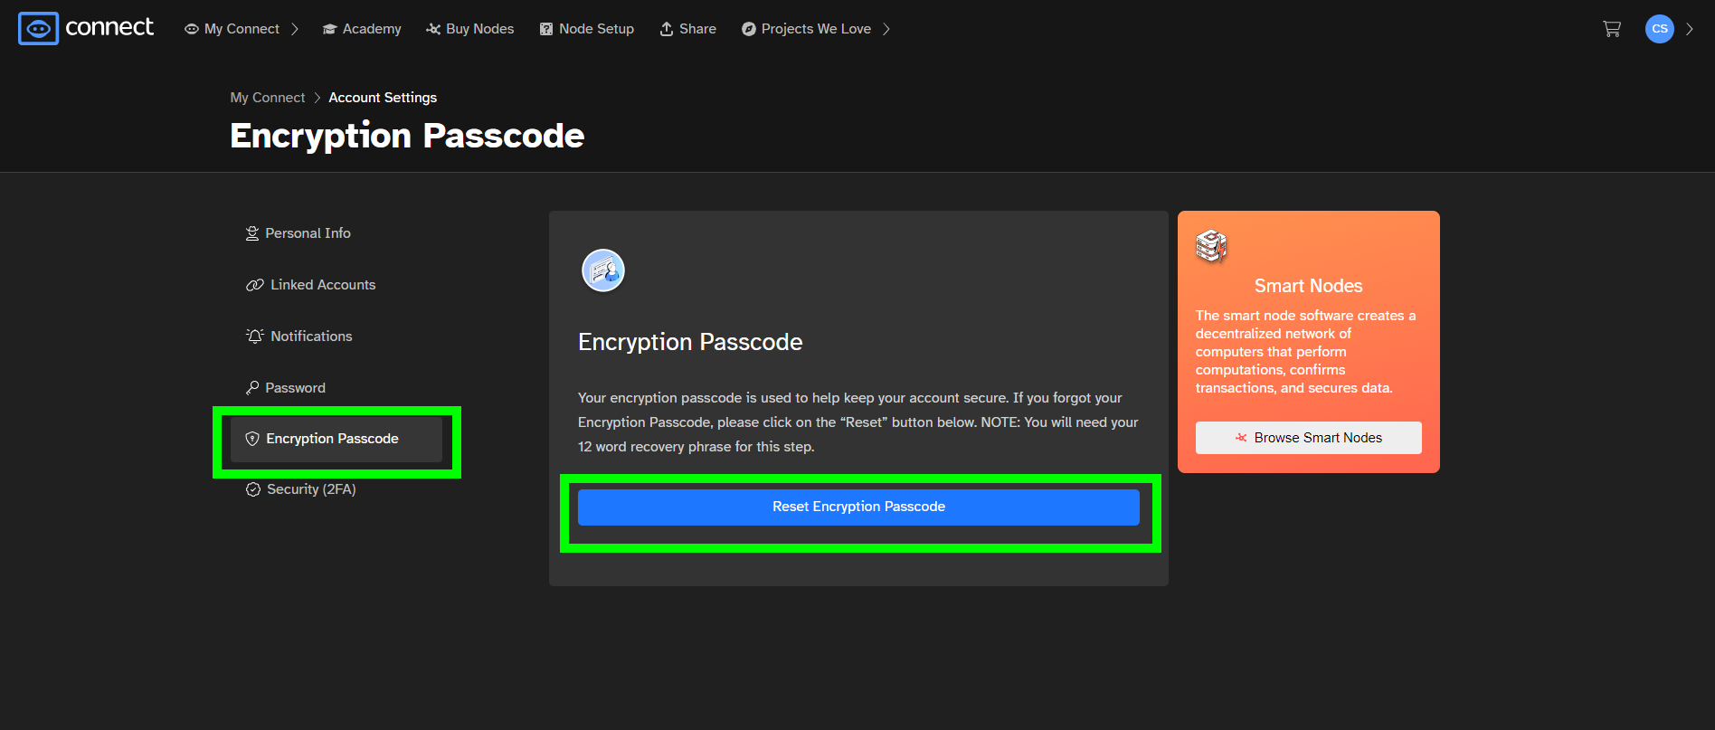This screenshot has width=1715, height=730.
Task: Click the Node Setup icon in the navbar
Action: [x=546, y=28]
